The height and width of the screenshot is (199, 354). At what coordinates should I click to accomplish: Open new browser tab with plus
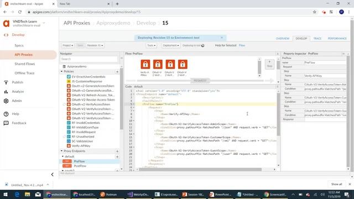[117, 4]
